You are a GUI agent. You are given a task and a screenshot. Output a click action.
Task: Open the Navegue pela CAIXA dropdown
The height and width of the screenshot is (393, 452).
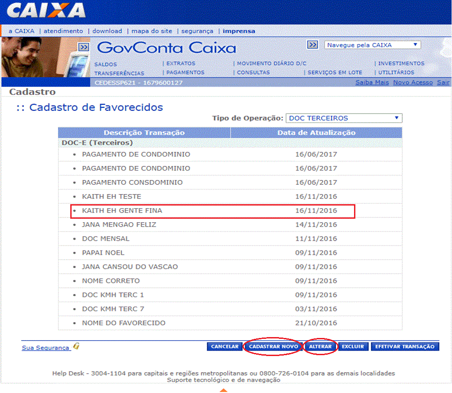coord(372,45)
